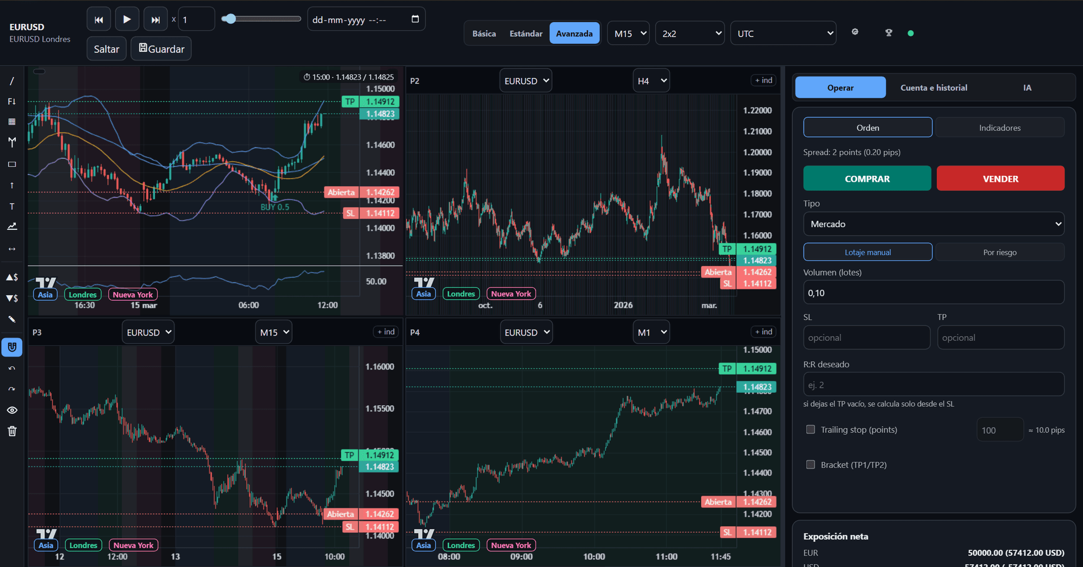Viewport: 1083px width, 567px height.
Task: Open the H4 timeframe dropdown in panel P2
Action: click(x=651, y=81)
